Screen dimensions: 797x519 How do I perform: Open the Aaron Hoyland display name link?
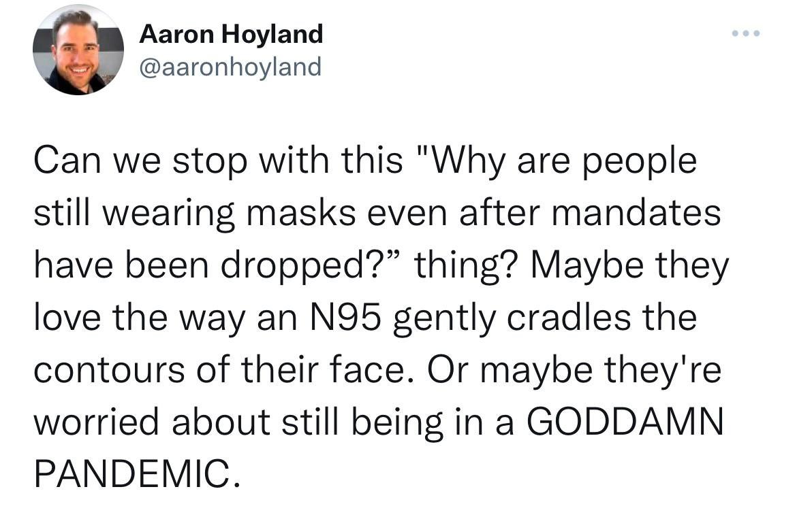232,34
